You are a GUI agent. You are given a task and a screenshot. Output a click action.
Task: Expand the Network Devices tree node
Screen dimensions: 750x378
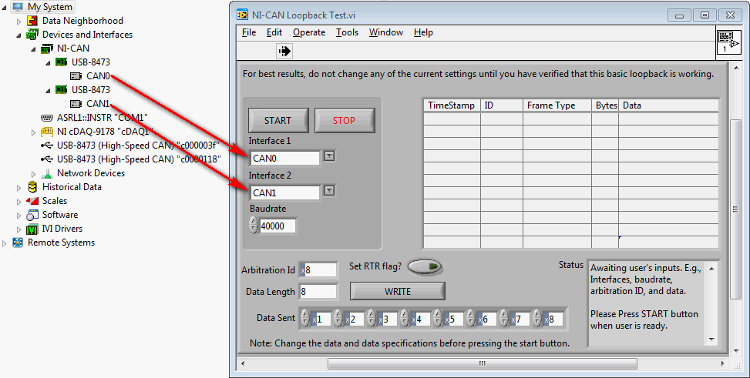coord(34,173)
